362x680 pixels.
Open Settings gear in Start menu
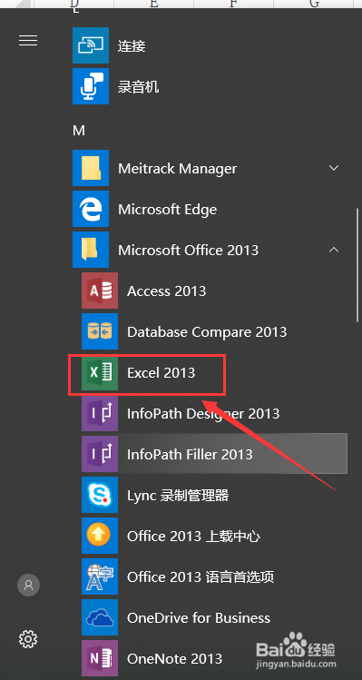coord(28,639)
